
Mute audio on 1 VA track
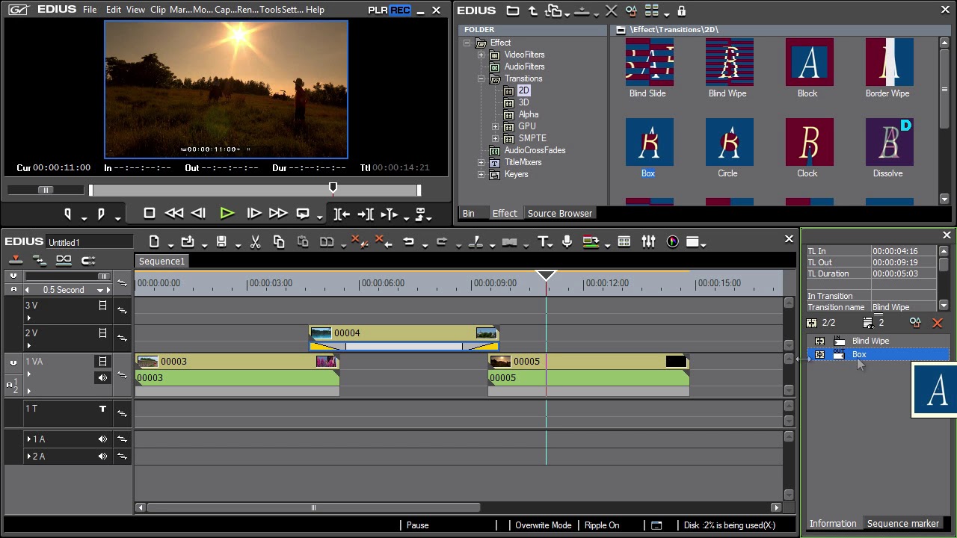pyautogui.click(x=102, y=378)
